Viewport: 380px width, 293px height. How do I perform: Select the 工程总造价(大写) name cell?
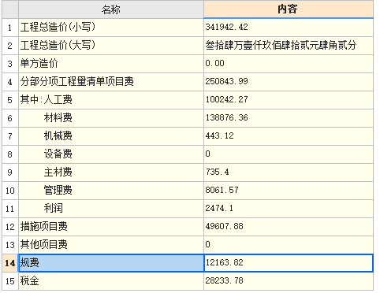(111, 46)
